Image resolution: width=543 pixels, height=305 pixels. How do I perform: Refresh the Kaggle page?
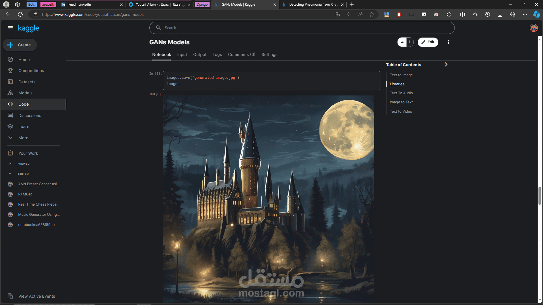tap(20, 14)
